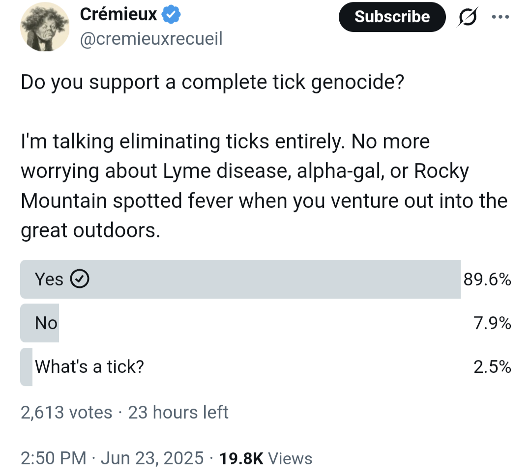
Task: Open the @cremieuxrecueil handle link
Action: 151,38
